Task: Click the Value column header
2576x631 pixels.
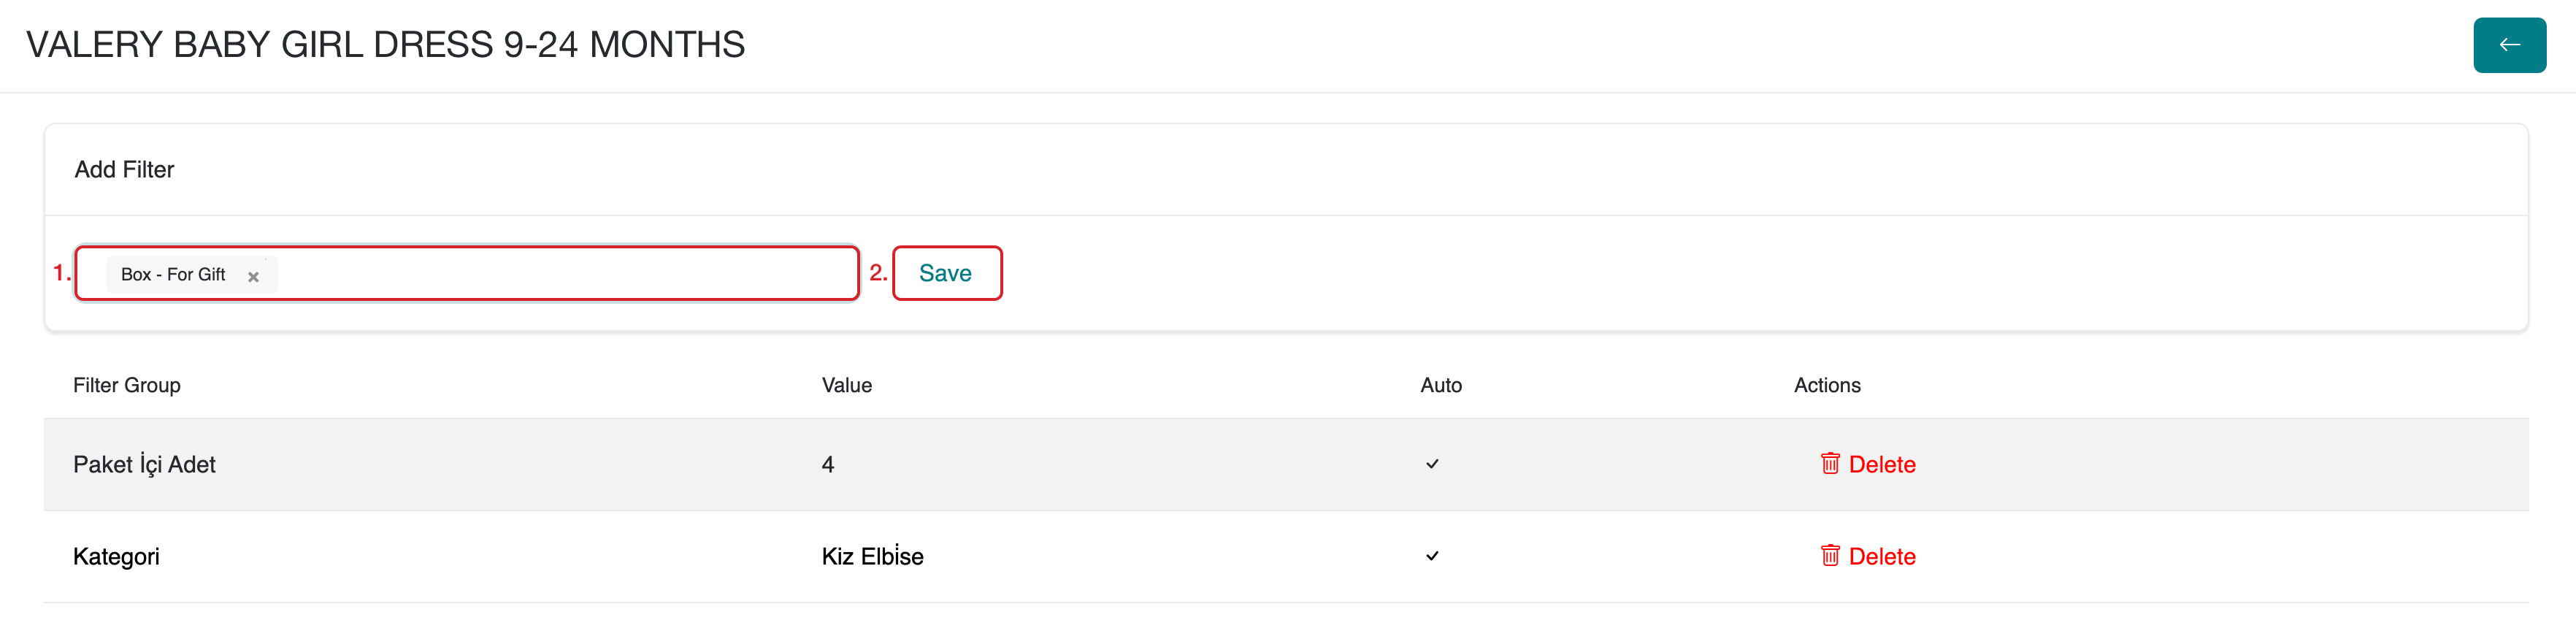Action: pyautogui.click(x=847, y=385)
